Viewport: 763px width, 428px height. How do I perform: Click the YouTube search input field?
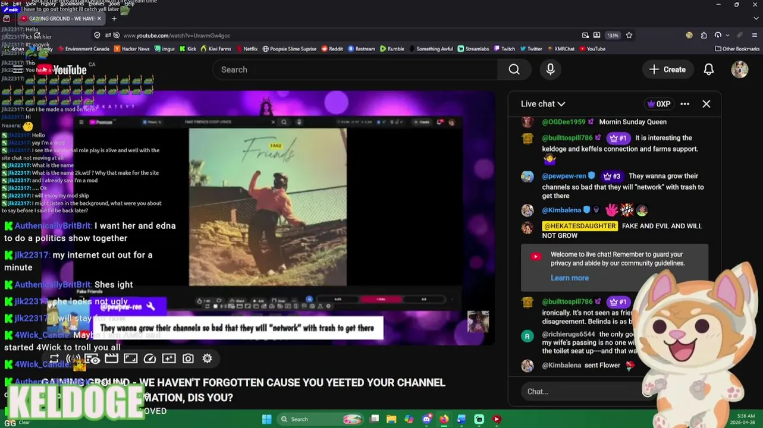(x=355, y=70)
